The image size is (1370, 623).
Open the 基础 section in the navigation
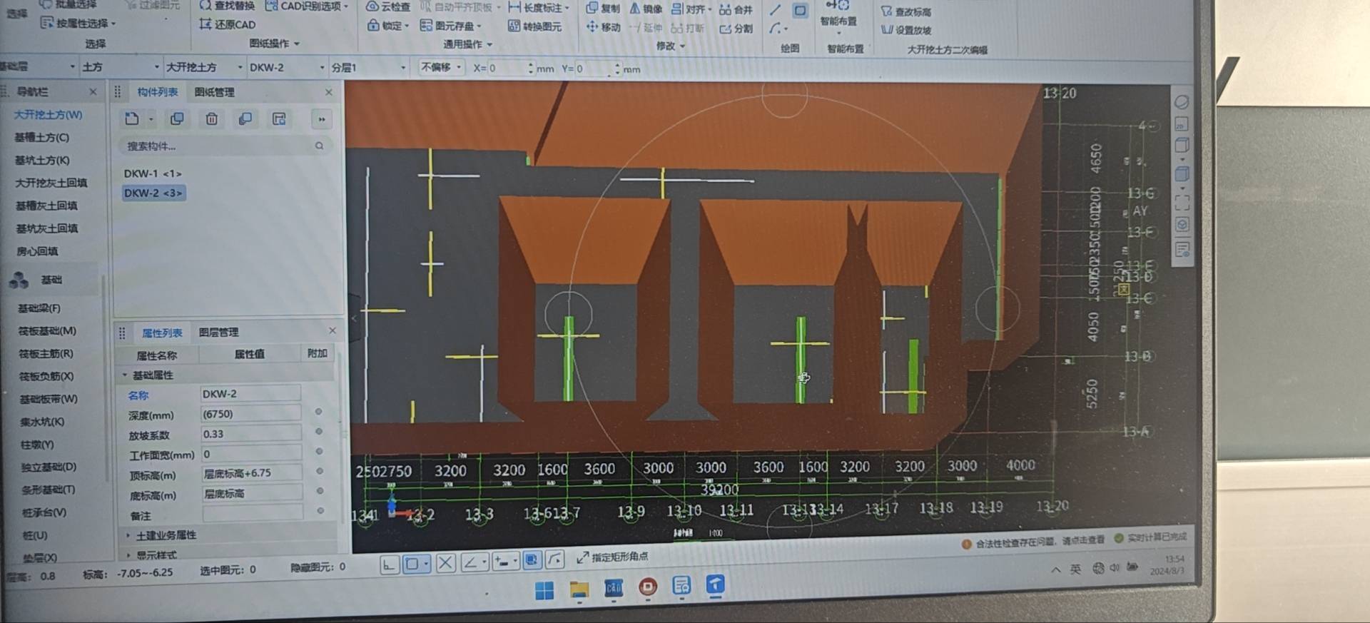[x=51, y=280]
